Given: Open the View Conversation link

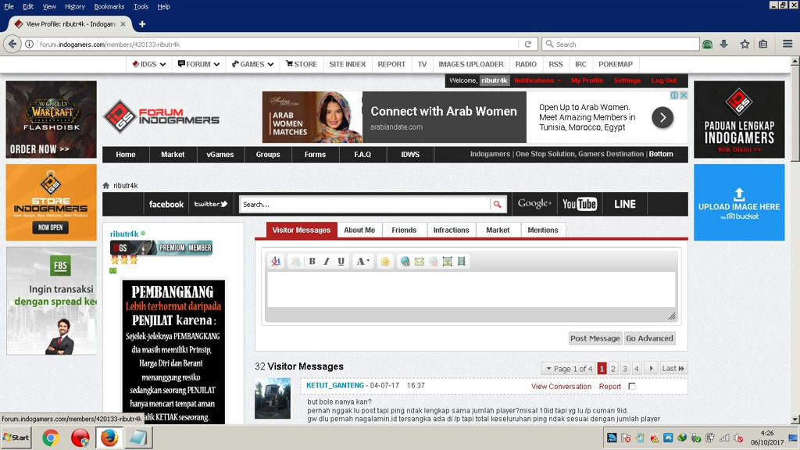Looking at the screenshot, I should coord(561,386).
